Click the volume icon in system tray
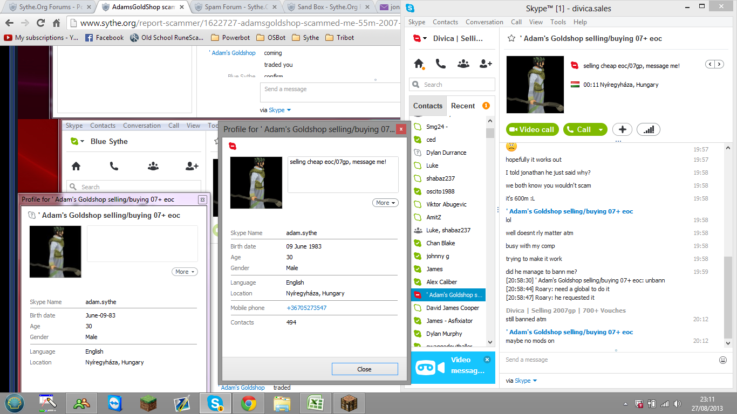Viewport: 737px width, 414px height. (677, 403)
